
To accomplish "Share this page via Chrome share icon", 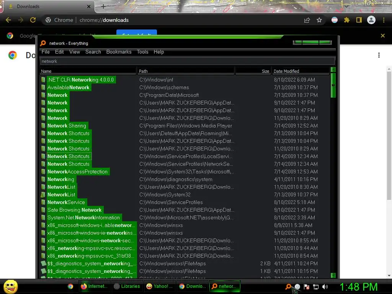I will tap(307, 20).
